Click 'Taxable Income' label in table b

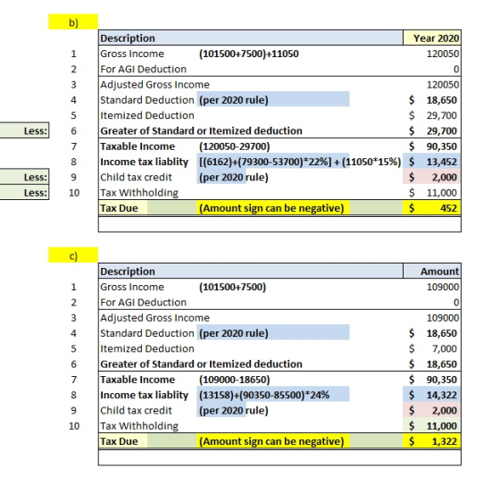point(137,146)
